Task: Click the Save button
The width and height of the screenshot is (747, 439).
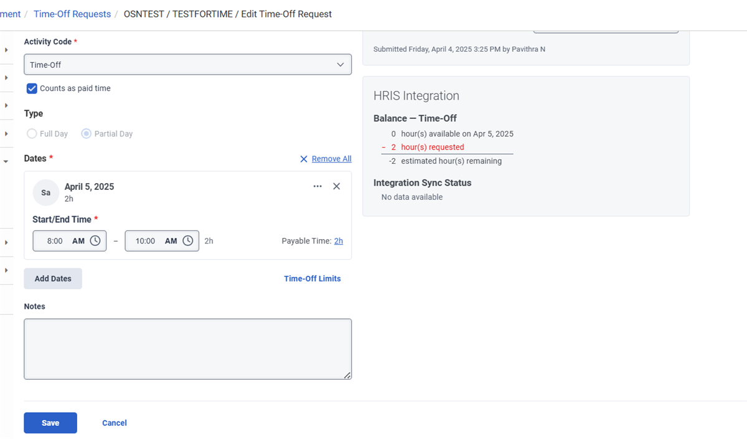Action: [x=50, y=423]
